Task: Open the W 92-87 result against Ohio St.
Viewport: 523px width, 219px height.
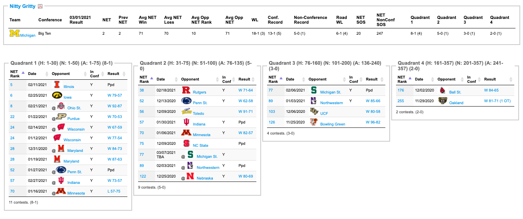Action: click(115, 106)
